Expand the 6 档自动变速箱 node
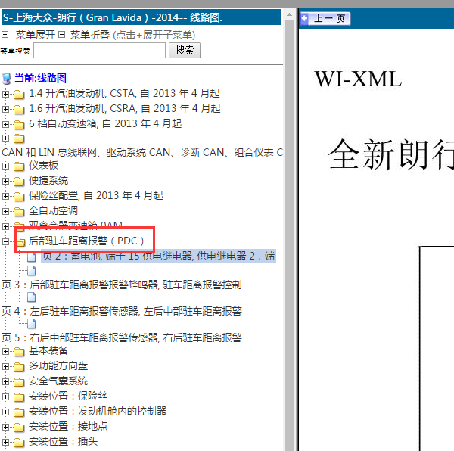Viewport: 454px width, 451px height. tap(5, 124)
